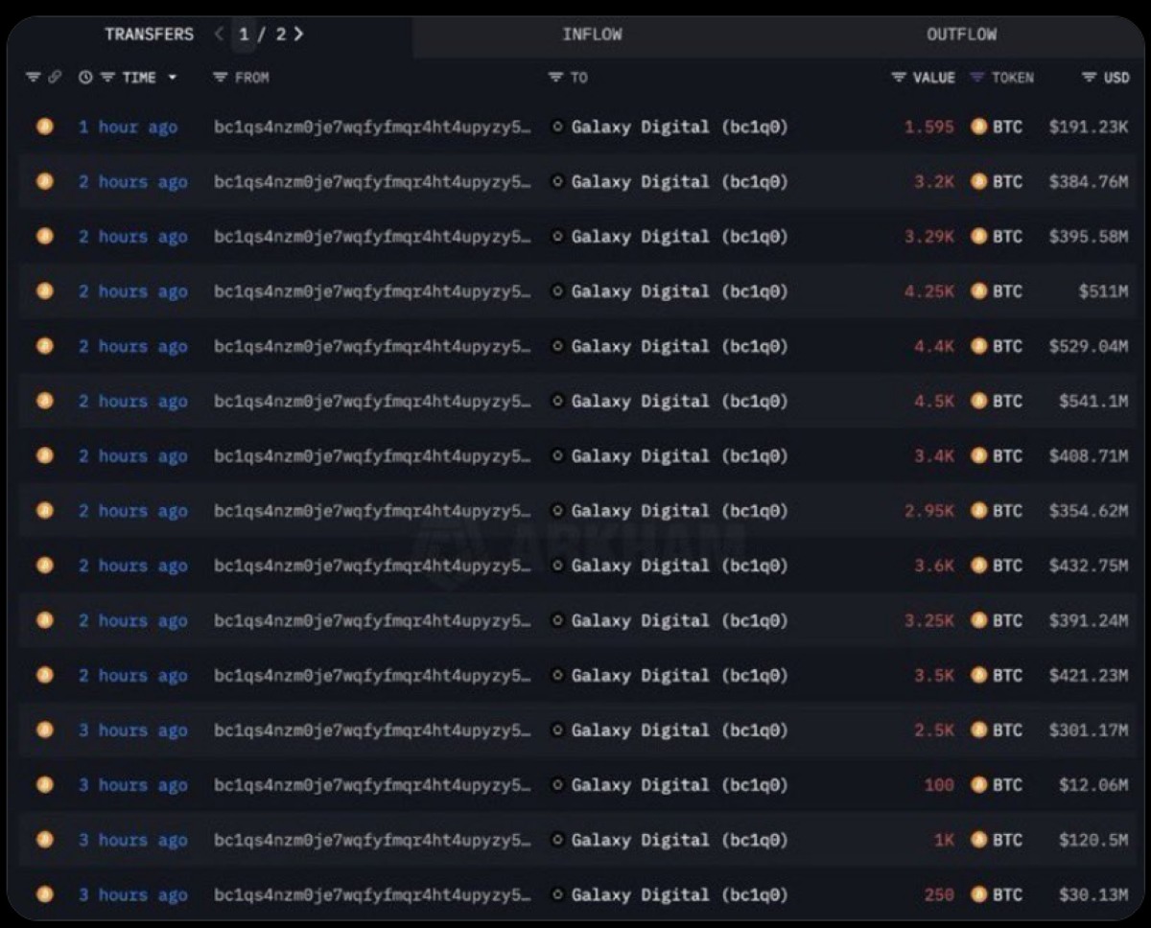Click the 2.95K transfer value
Viewport: 1151px width, 928px height.
point(928,510)
